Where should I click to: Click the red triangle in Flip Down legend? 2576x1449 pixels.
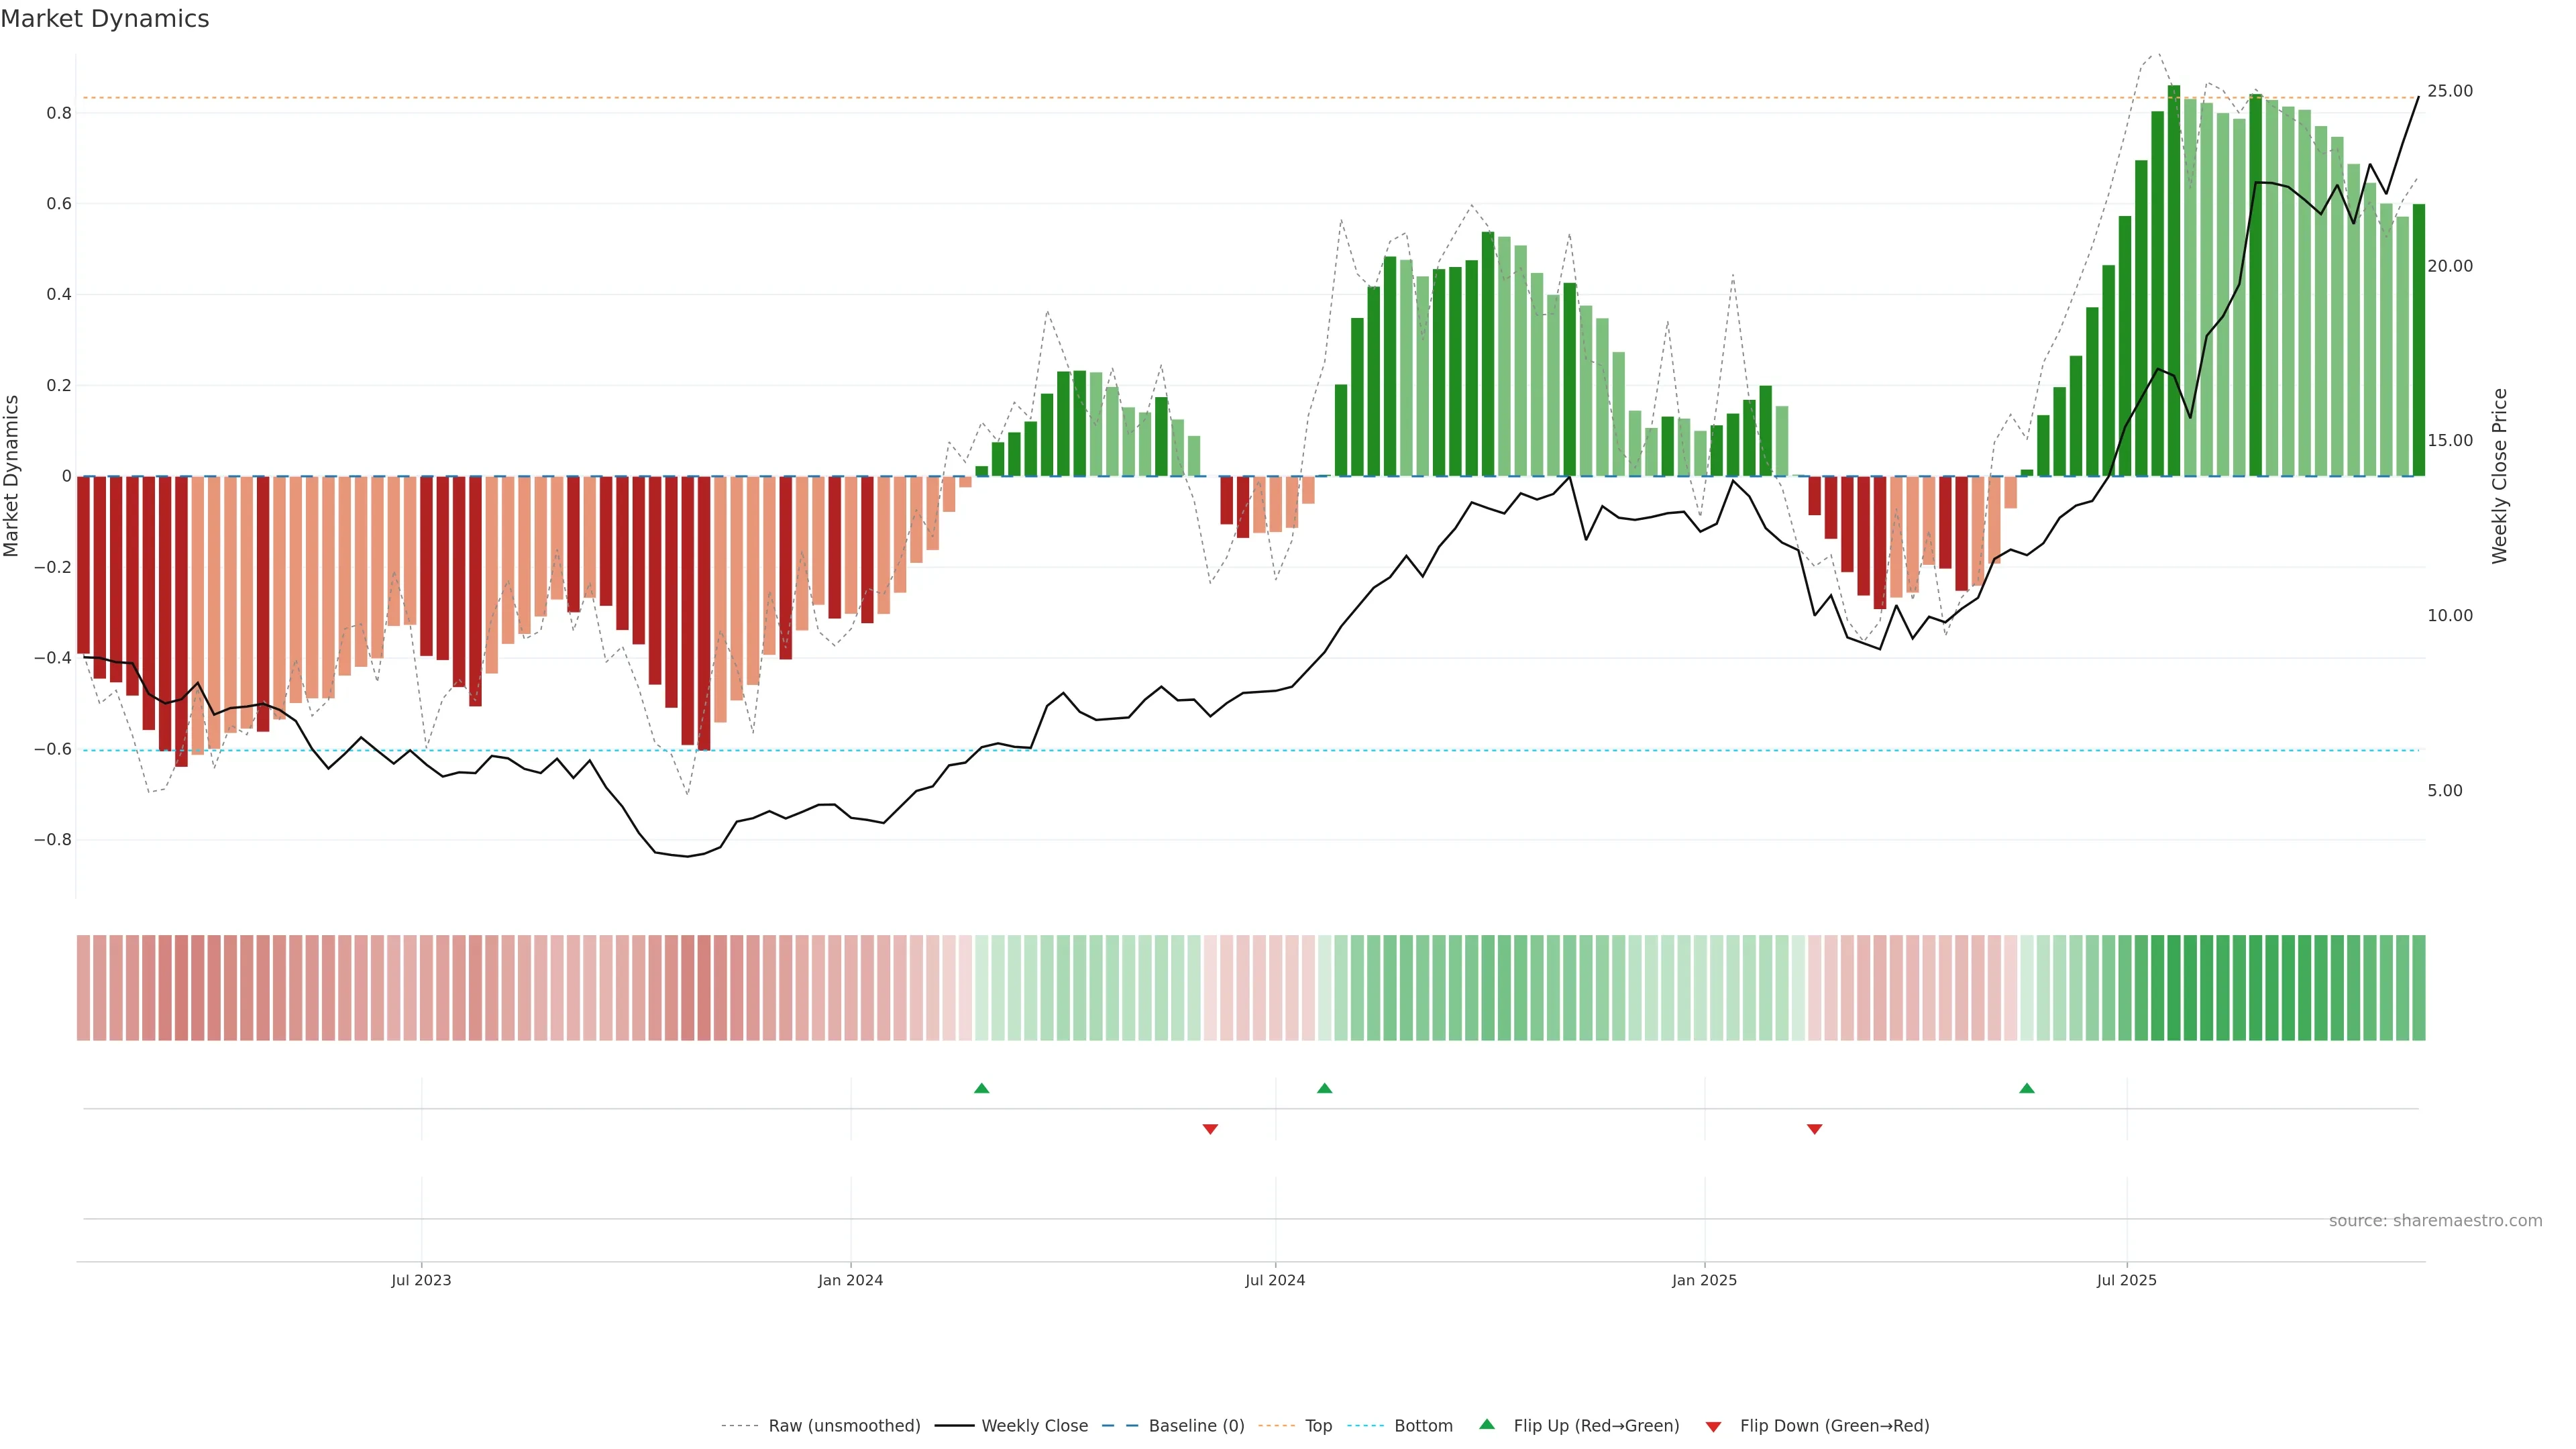pos(1713,1426)
